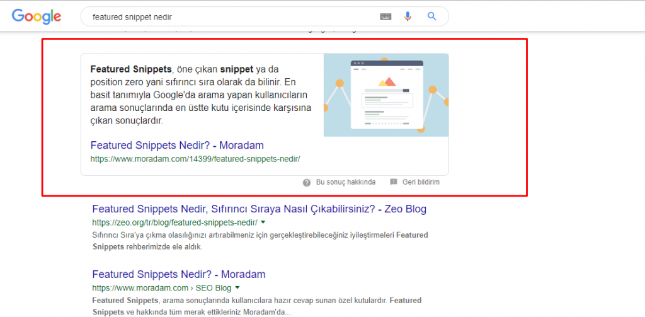Click the question mark icon beside Bu sonuç hakkında
Screen dimensions: 645x317
click(307, 182)
